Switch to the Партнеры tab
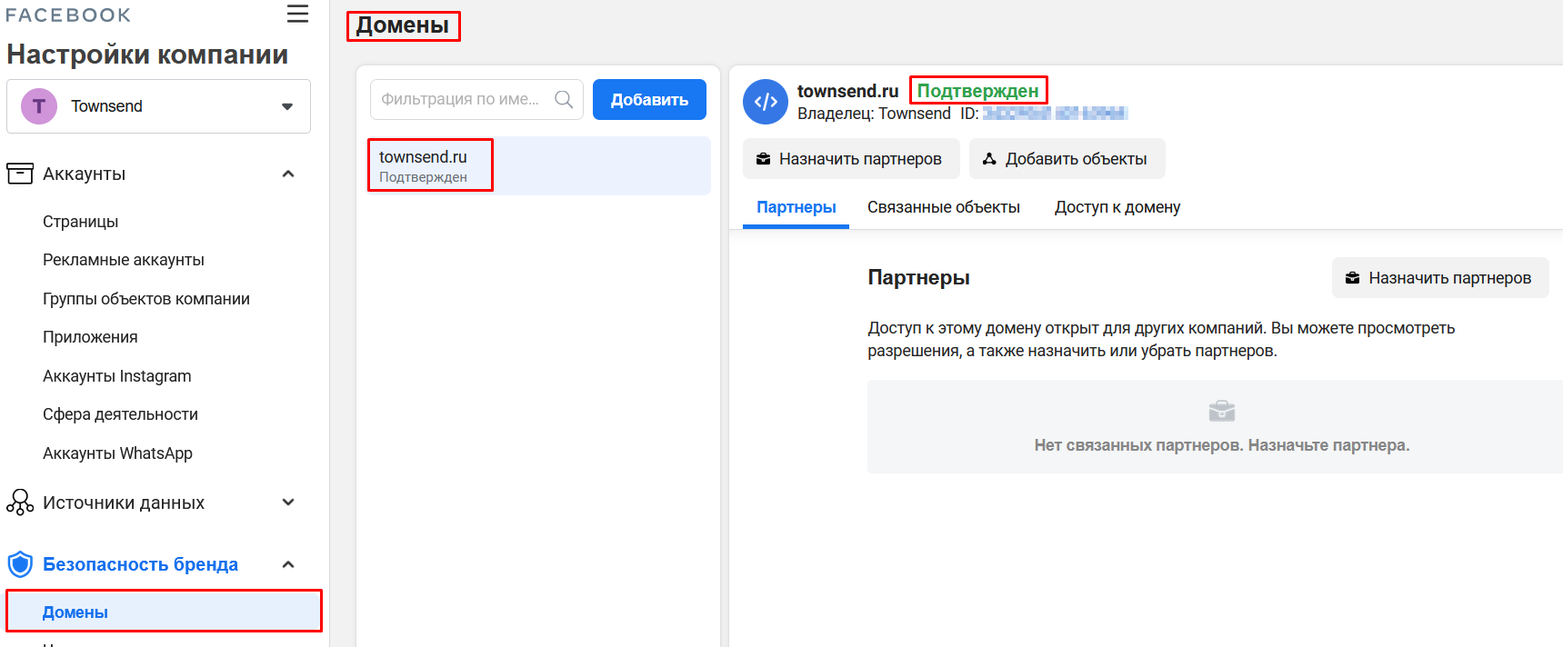Viewport: 1563px width, 647px height. [x=796, y=207]
